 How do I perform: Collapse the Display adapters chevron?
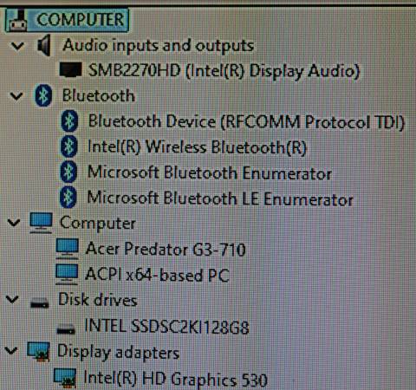[x=11, y=350]
